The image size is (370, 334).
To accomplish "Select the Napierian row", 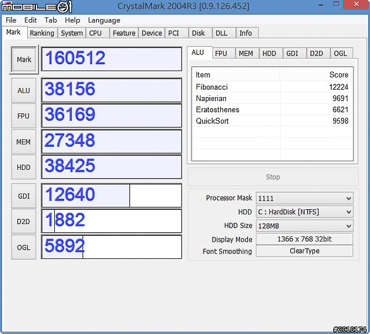I will 272,98.
